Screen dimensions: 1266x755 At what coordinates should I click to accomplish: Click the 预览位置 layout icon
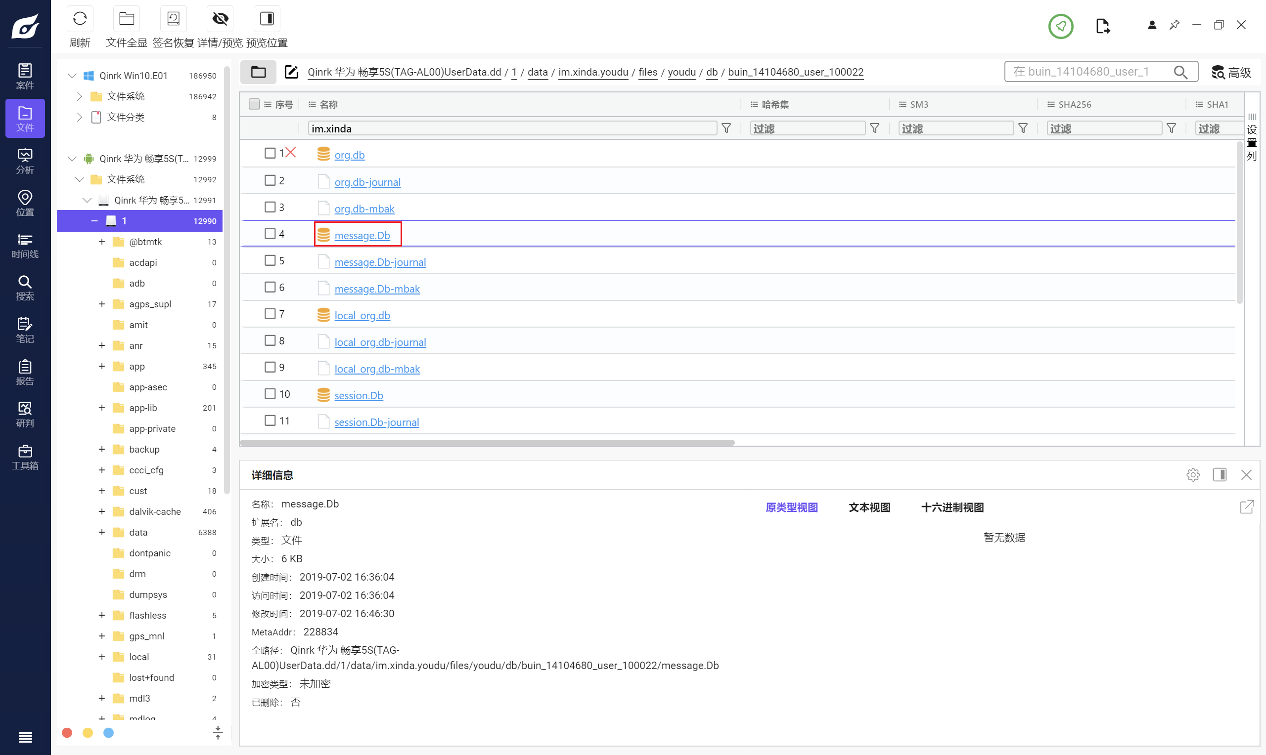click(x=267, y=19)
